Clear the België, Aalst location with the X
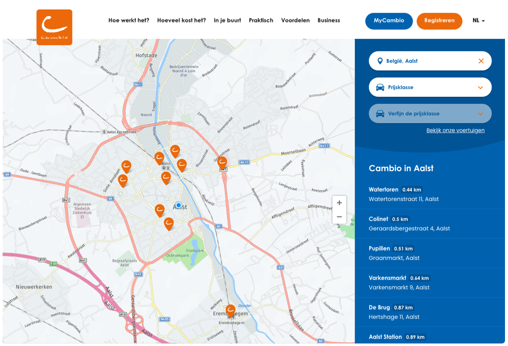 (481, 61)
